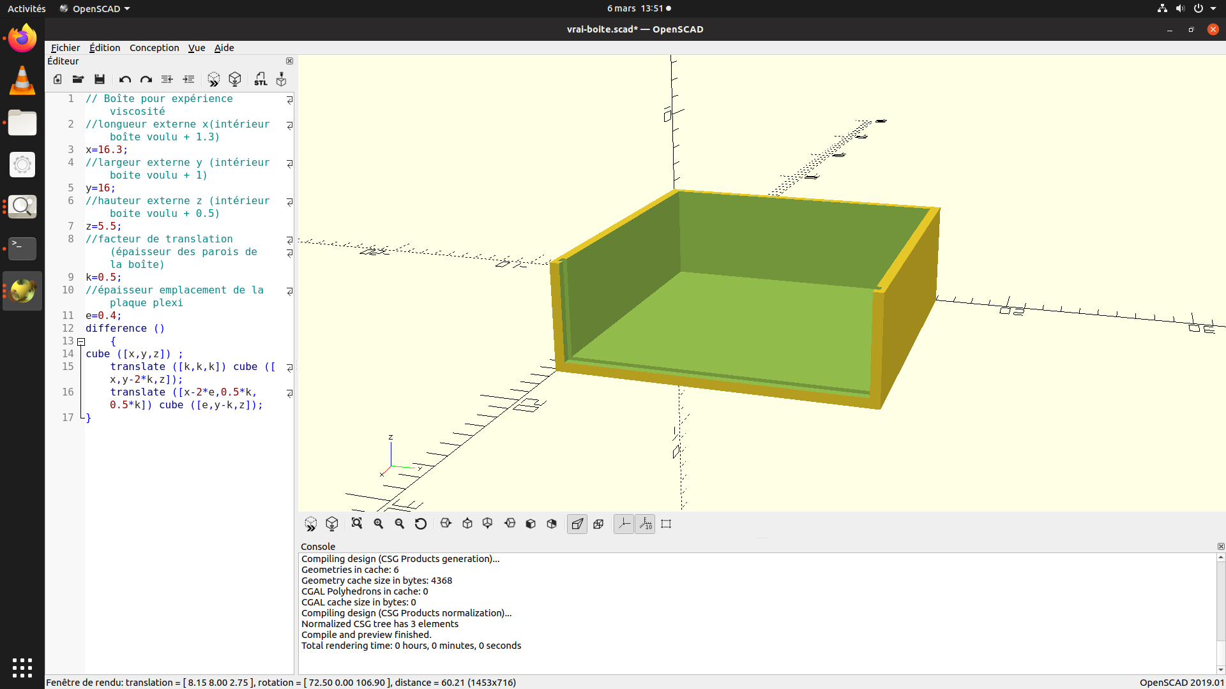
Task: Collapse the code fold at line 13
Action: click(x=81, y=341)
